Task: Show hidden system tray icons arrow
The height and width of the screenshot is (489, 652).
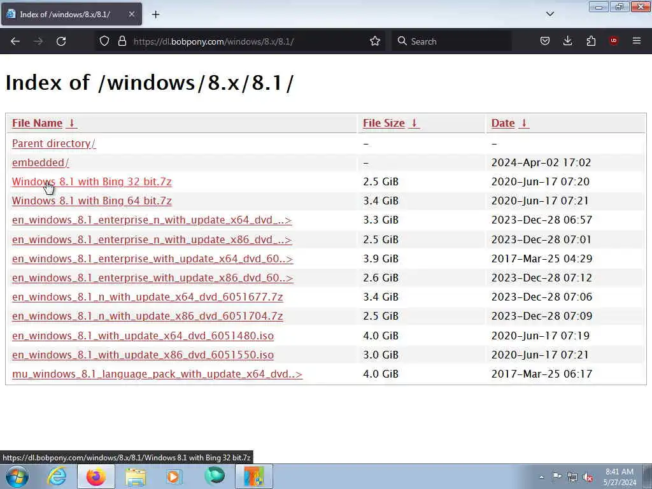Action: pyautogui.click(x=541, y=477)
